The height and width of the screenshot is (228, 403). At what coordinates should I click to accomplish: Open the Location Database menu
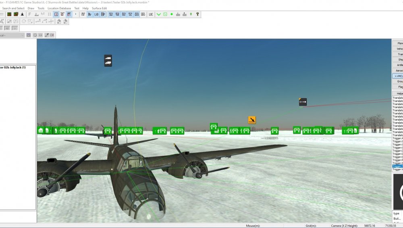(x=59, y=8)
